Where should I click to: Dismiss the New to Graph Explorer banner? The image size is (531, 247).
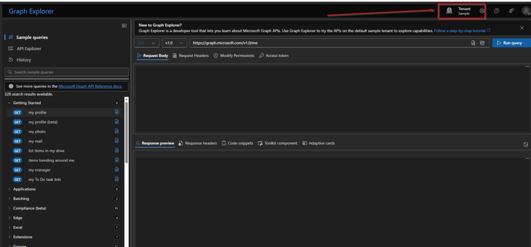point(522,28)
